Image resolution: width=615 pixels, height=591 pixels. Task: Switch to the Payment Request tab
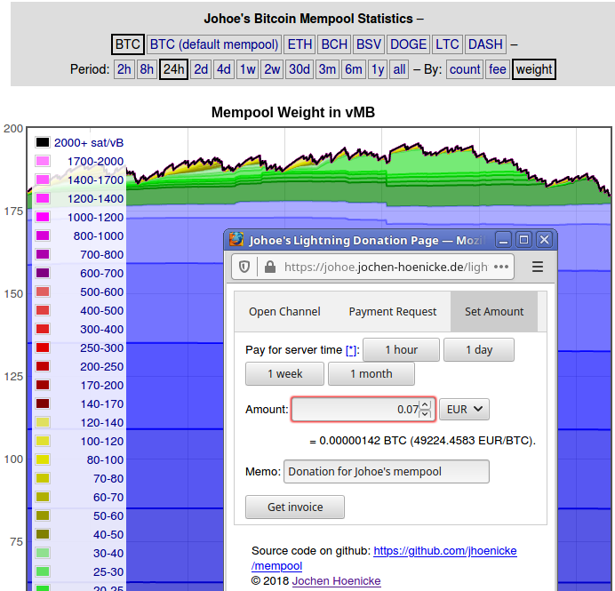coord(393,312)
